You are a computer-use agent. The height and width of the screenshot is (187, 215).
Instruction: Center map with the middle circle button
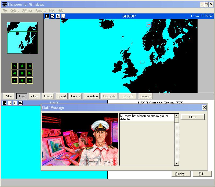tap(22, 73)
